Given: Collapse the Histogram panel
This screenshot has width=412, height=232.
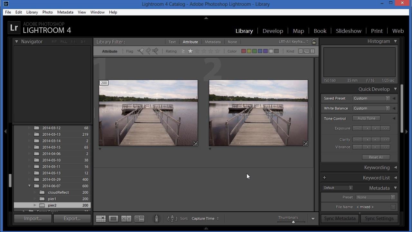Looking at the screenshot, I should tap(395, 41).
